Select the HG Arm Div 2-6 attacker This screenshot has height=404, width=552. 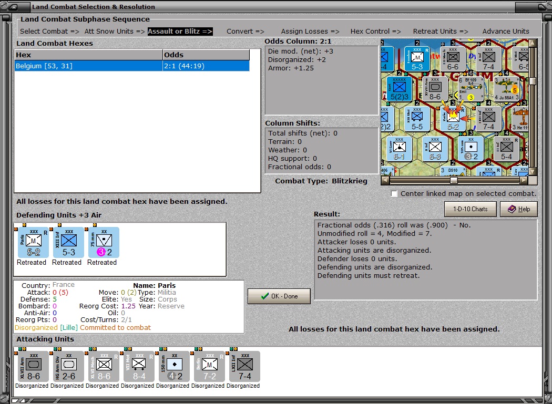tap(69, 366)
